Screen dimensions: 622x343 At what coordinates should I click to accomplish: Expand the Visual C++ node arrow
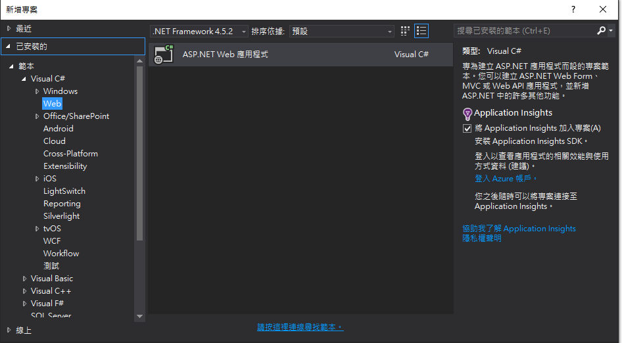pyautogui.click(x=24, y=291)
